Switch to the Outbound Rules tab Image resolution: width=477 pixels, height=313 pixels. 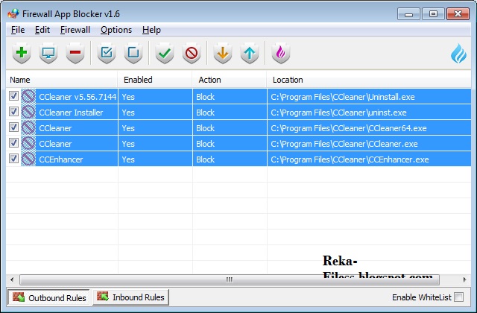[x=48, y=297]
